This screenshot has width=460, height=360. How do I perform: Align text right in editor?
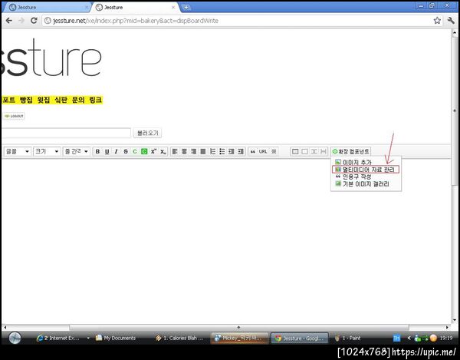point(194,151)
